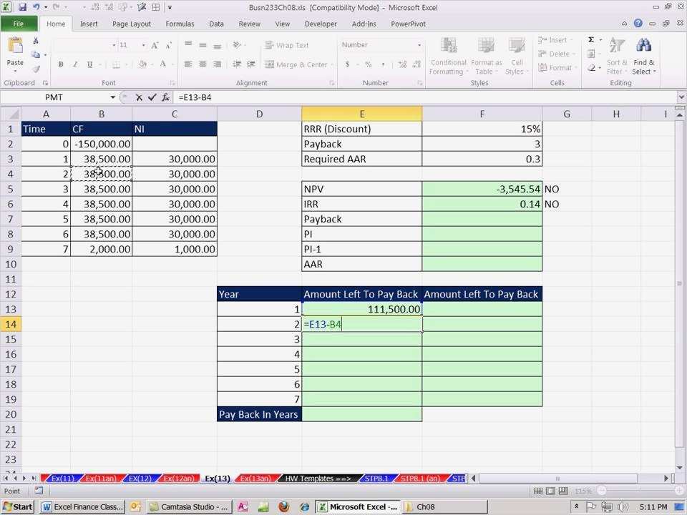Screen dimensions: 687x515
Task: Select column E header
Action: [x=362, y=114]
